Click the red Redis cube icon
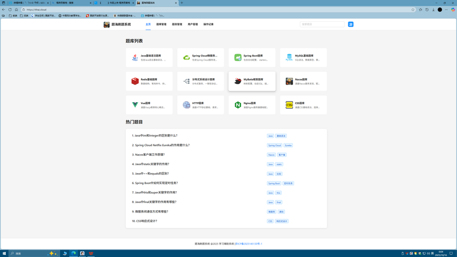Screen dimensions: 457x257 pyautogui.click(x=135, y=81)
